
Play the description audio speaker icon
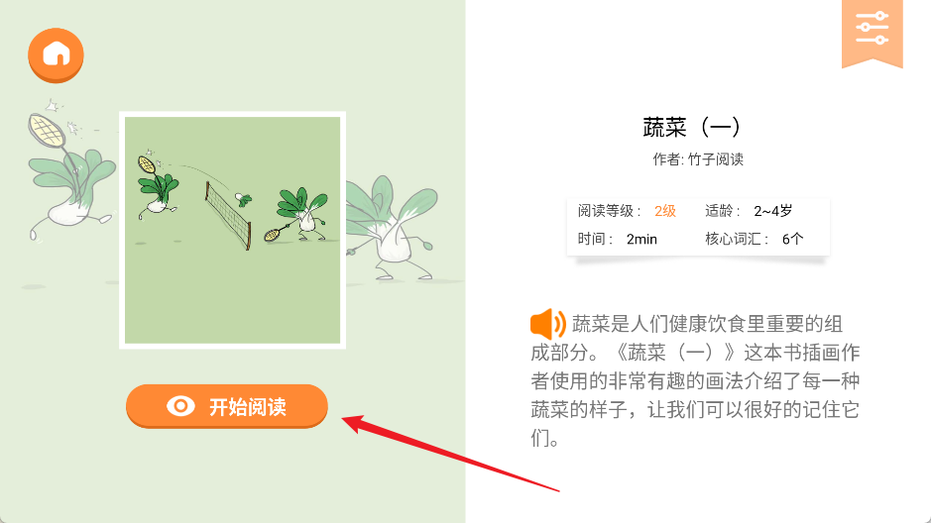547,324
